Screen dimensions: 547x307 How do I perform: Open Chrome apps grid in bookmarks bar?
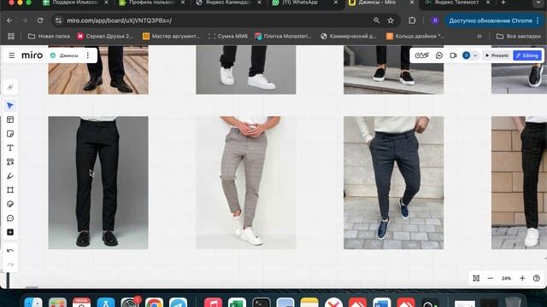click(11, 36)
